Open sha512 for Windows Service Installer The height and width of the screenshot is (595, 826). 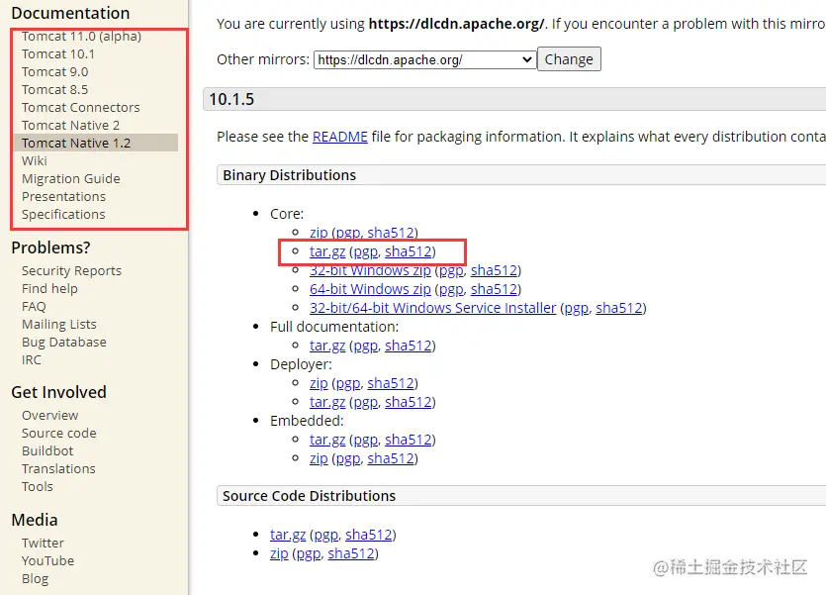point(619,308)
